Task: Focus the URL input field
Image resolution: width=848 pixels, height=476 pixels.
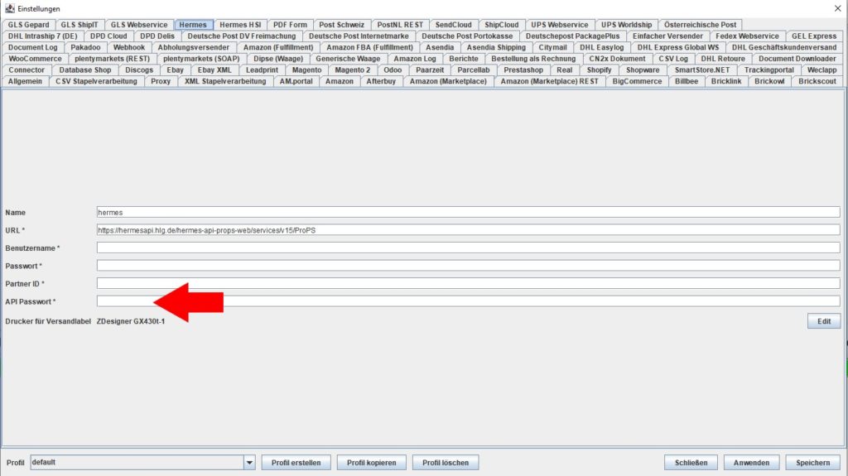Action: click(469, 230)
